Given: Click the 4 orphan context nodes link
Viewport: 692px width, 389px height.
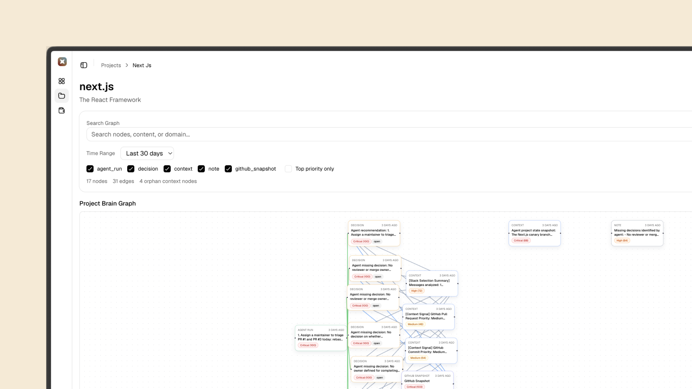Looking at the screenshot, I should (x=168, y=181).
